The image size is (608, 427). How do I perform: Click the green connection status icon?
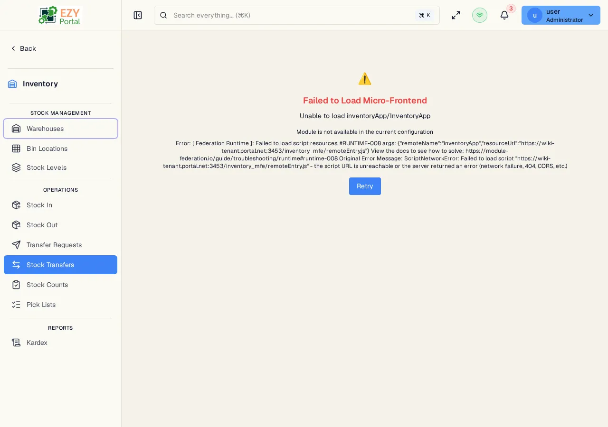click(480, 15)
